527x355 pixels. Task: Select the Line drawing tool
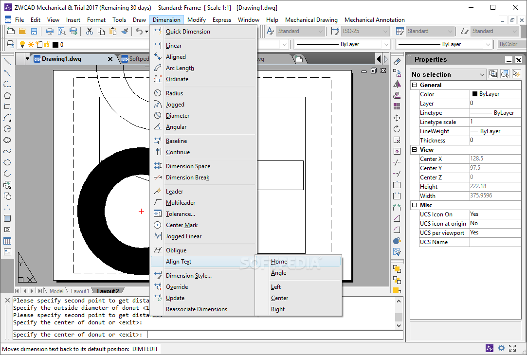7,62
